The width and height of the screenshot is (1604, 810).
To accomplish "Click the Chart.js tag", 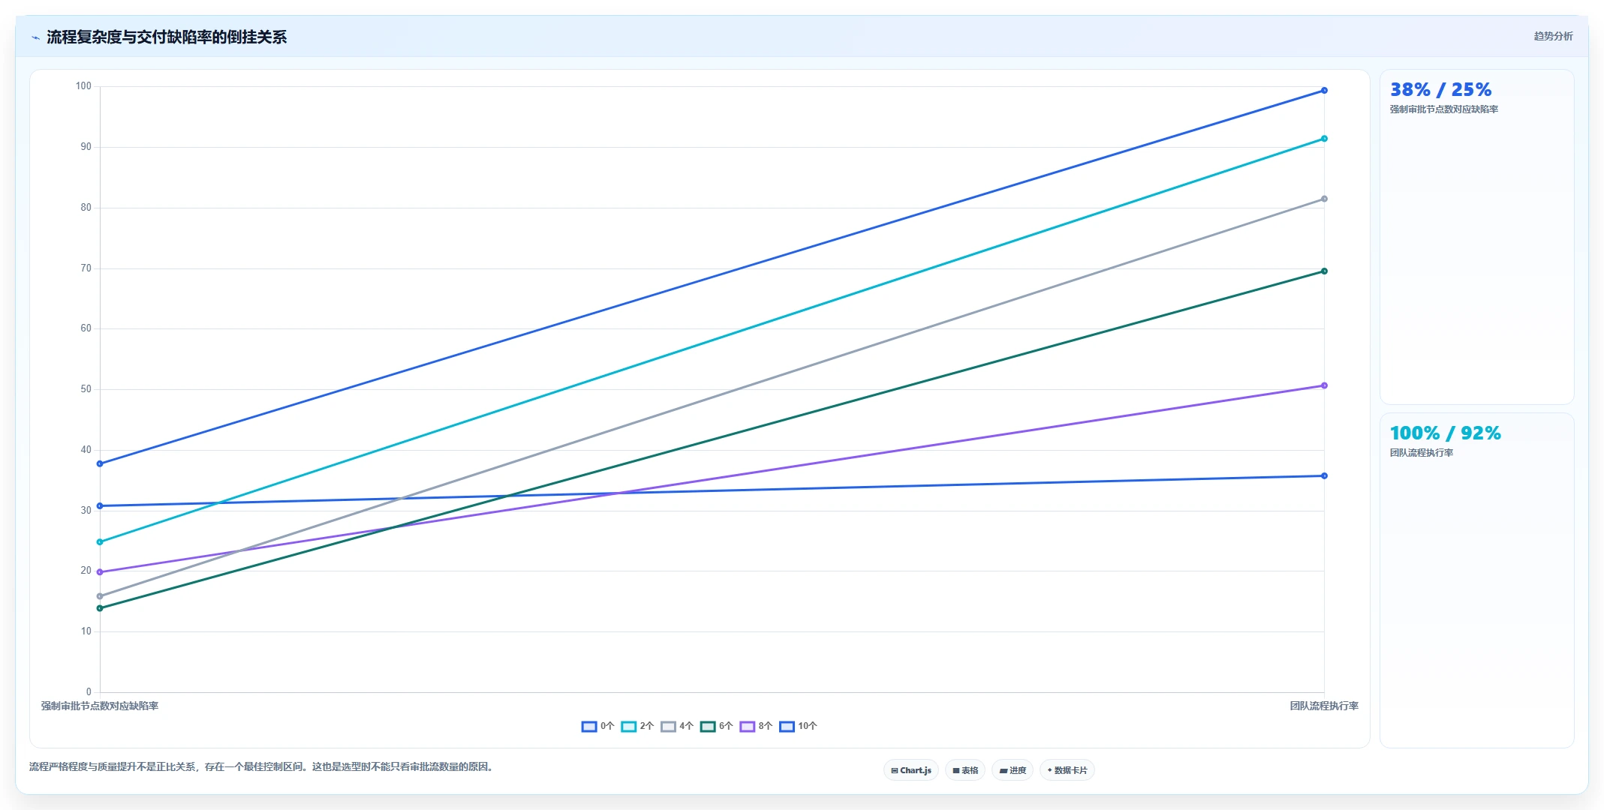I will [911, 770].
